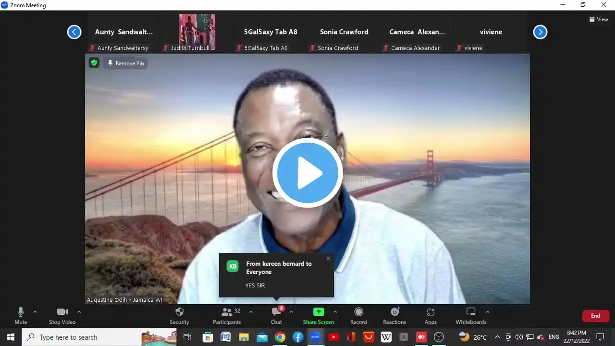Open the Participants panel
Image resolution: width=615 pixels, height=346 pixels.
tap(227, 312)
